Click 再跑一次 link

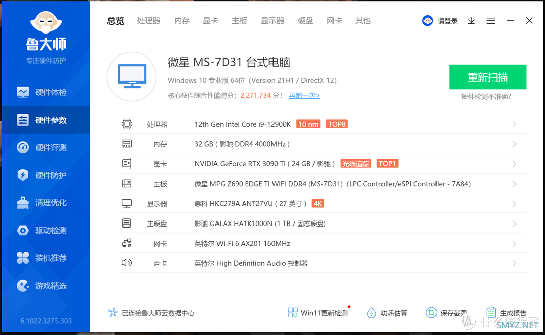click(x=304, y=95)
